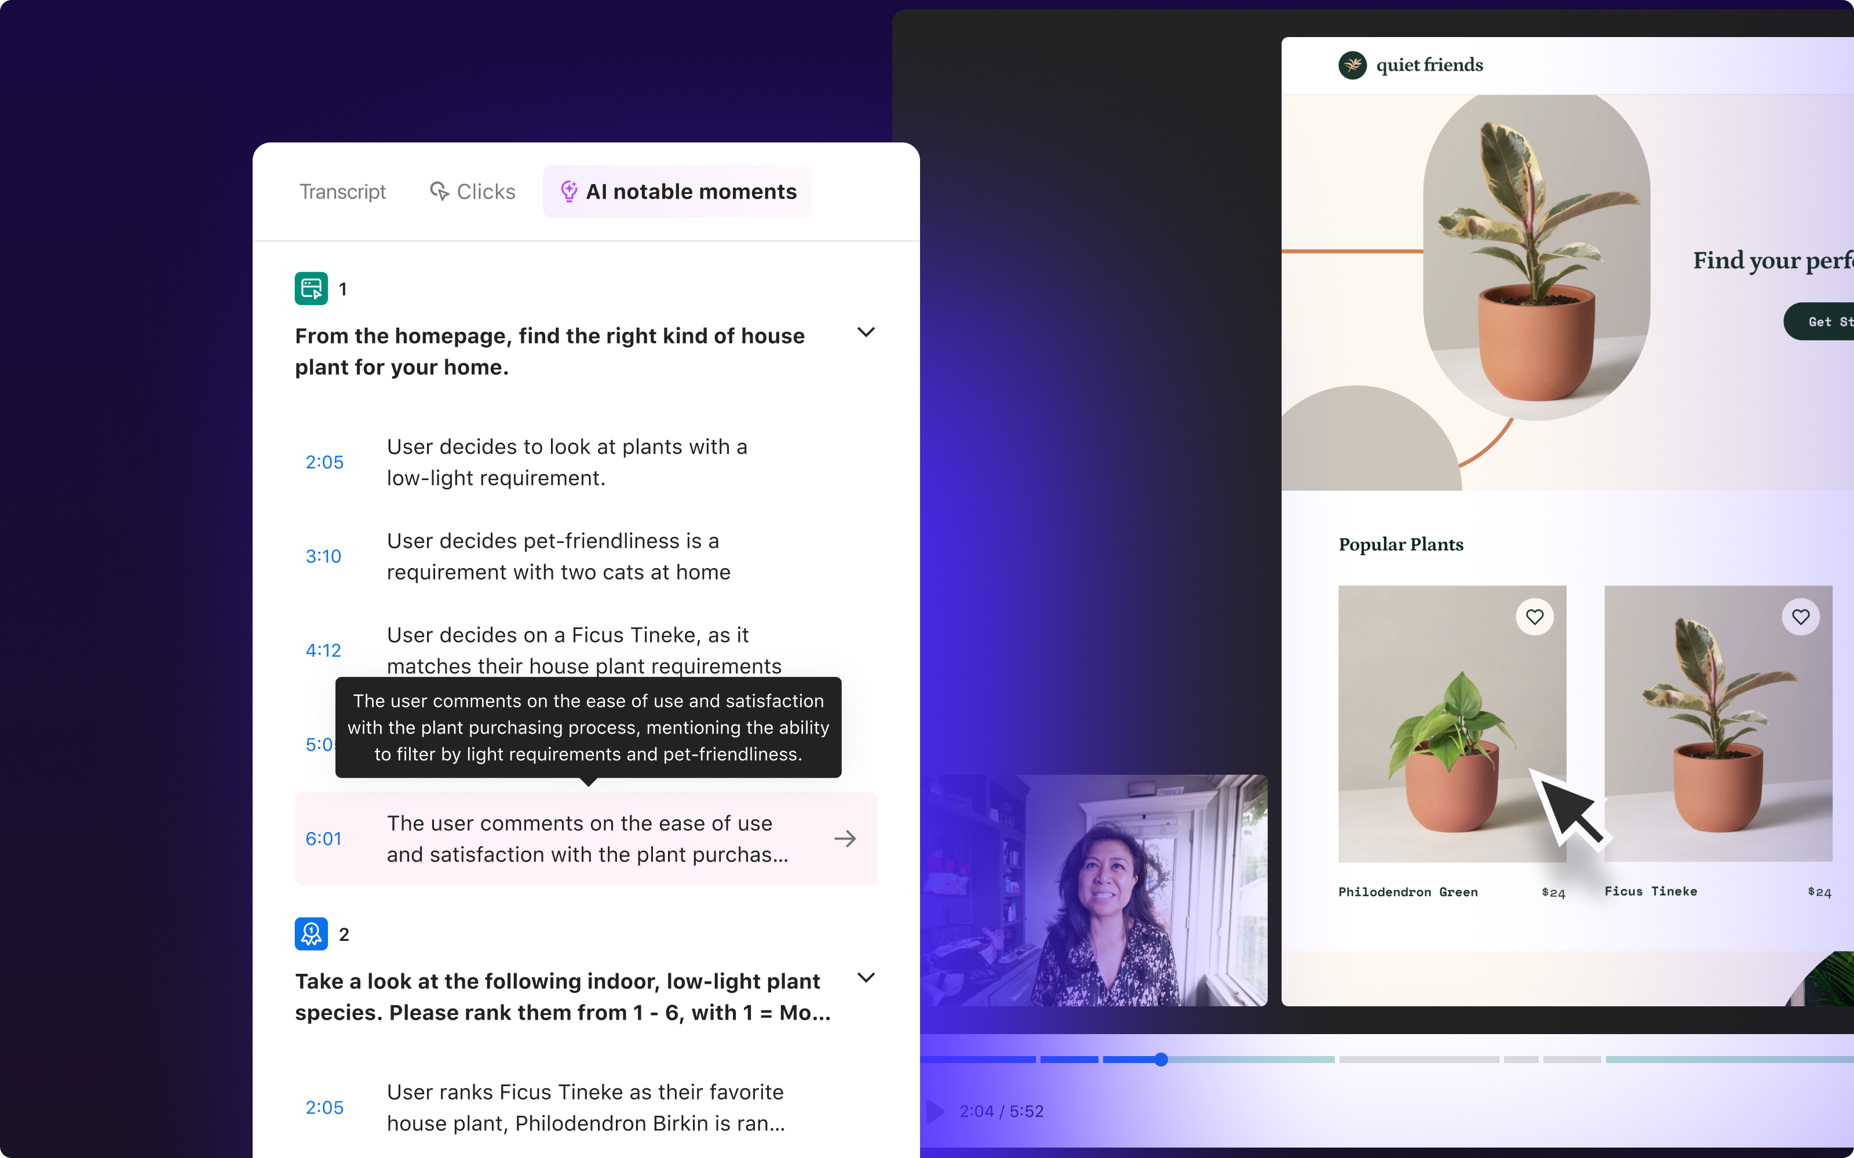1854x1158 pixels.
Task: Click the heart icon on Ficus Tineke
Action: [1800, 617]
